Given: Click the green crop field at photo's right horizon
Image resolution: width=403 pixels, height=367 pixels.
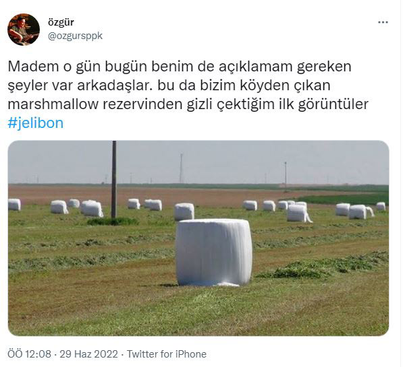Looking at the screenshot, I should pos(344,198).
